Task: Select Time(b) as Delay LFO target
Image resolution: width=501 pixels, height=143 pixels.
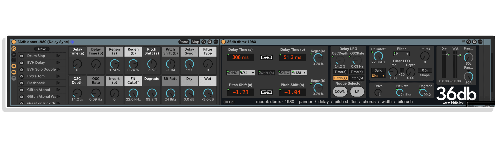Action: pos(357,72)
